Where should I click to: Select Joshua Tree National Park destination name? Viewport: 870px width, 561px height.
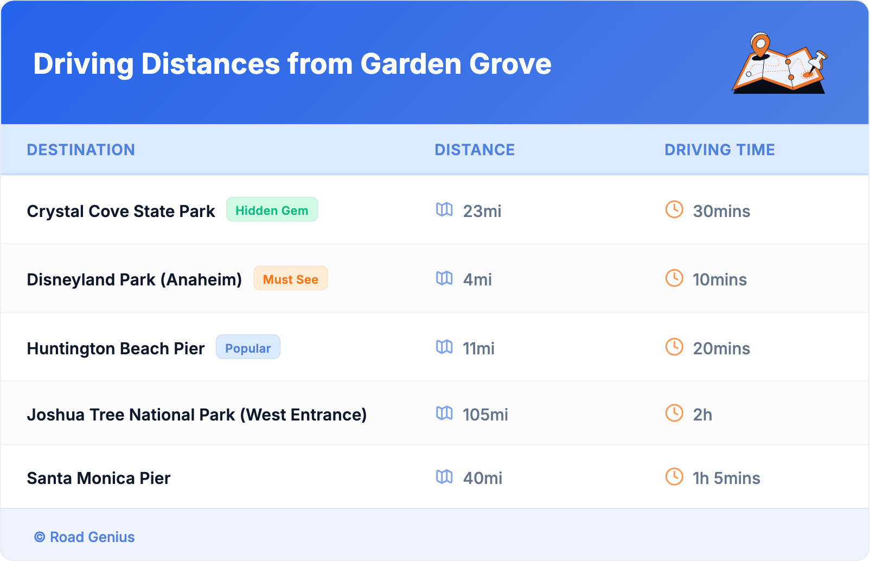pyautogui.click(x=196, y=415)
